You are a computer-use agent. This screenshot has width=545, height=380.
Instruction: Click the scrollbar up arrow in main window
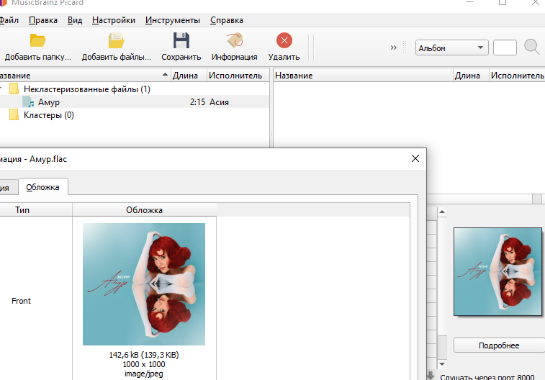(x=442, y=212)
